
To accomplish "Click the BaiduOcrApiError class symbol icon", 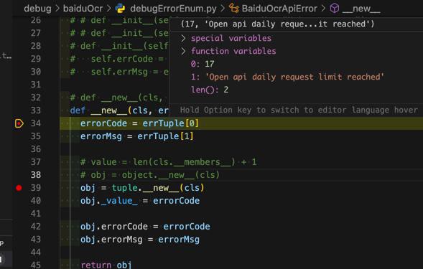I will (x=233, y=9).
